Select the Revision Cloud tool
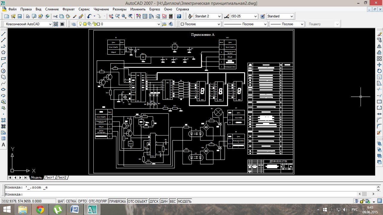 click(4, 77)
